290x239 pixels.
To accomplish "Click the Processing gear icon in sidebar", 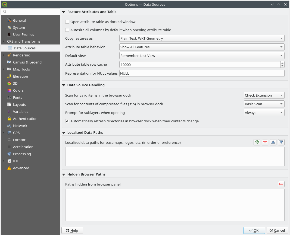I will pyautogui.click(x=9, y=154).
